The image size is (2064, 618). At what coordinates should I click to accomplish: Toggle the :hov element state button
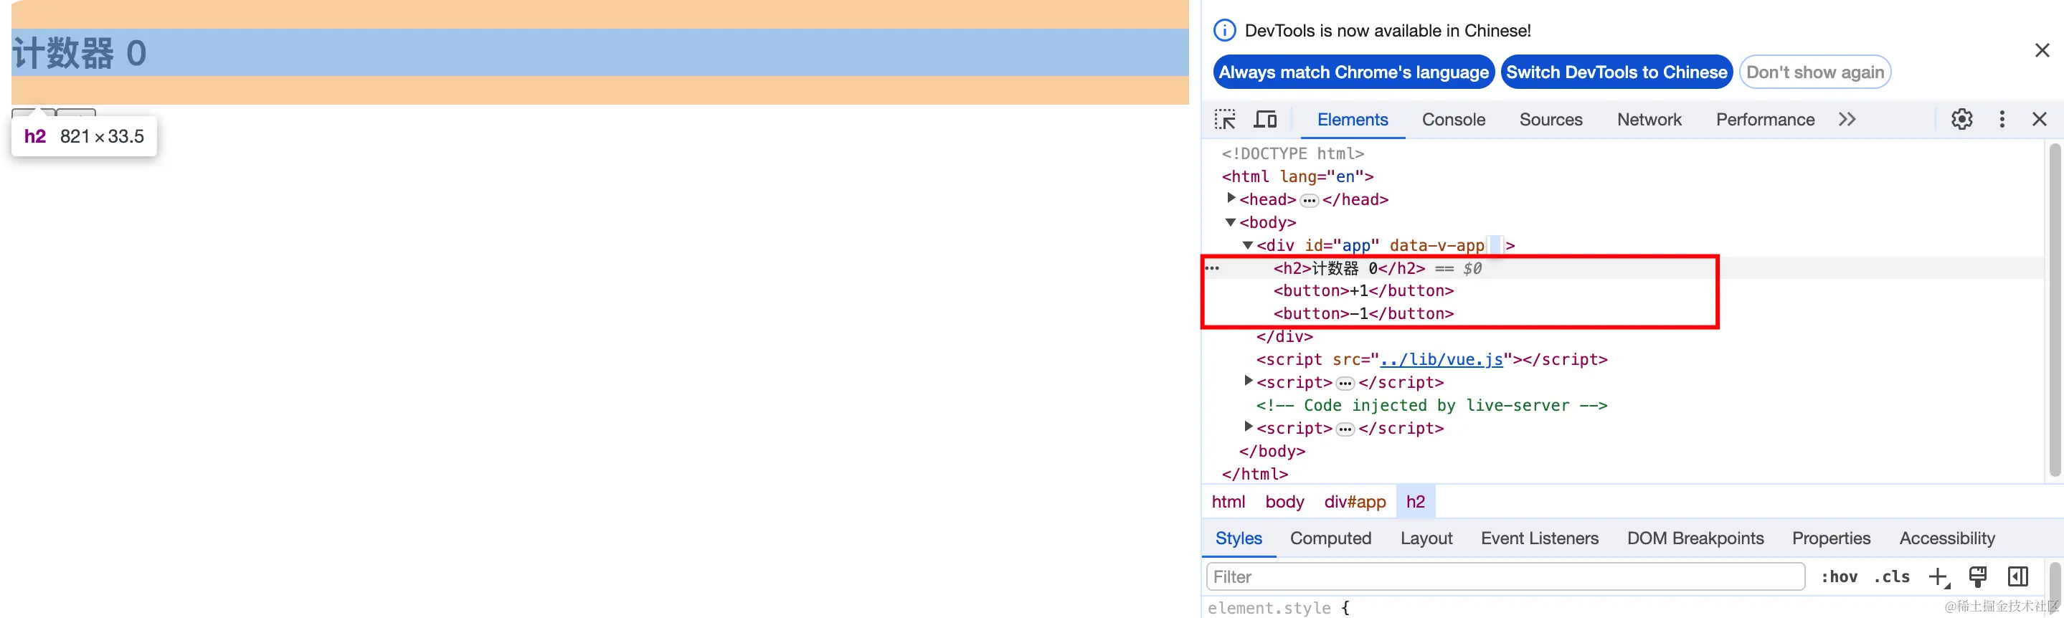coord(1839,576)
